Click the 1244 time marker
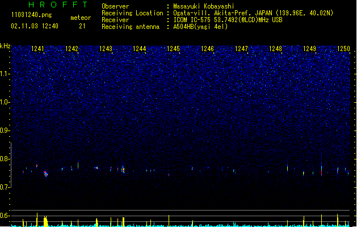357x227 pixels. click(x=140, y=49)
